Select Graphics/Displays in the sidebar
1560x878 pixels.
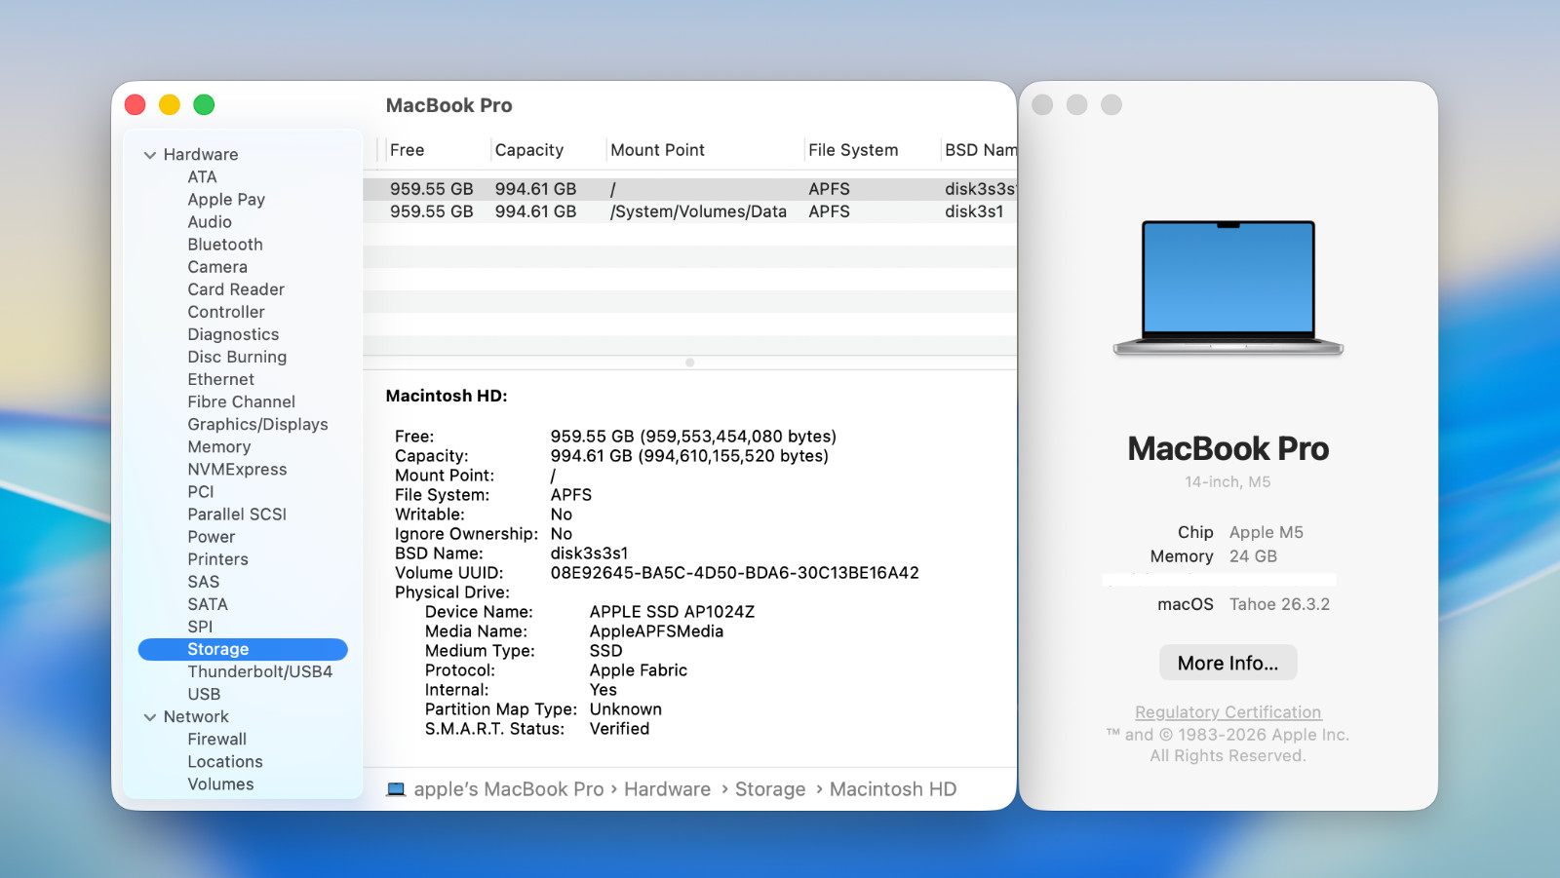(257, 425)
